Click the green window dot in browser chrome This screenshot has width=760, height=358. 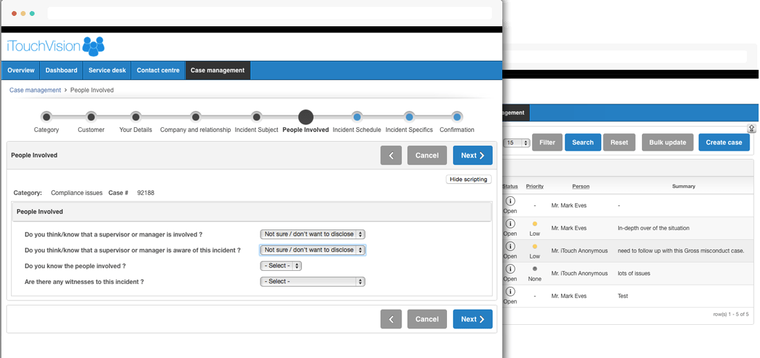pyautogui.click(x=32, y=14)
